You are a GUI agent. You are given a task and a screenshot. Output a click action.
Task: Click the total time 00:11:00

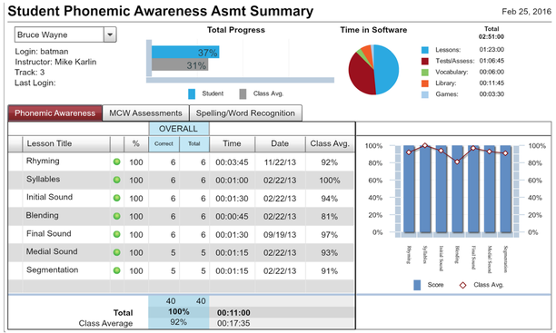[233, 313]
